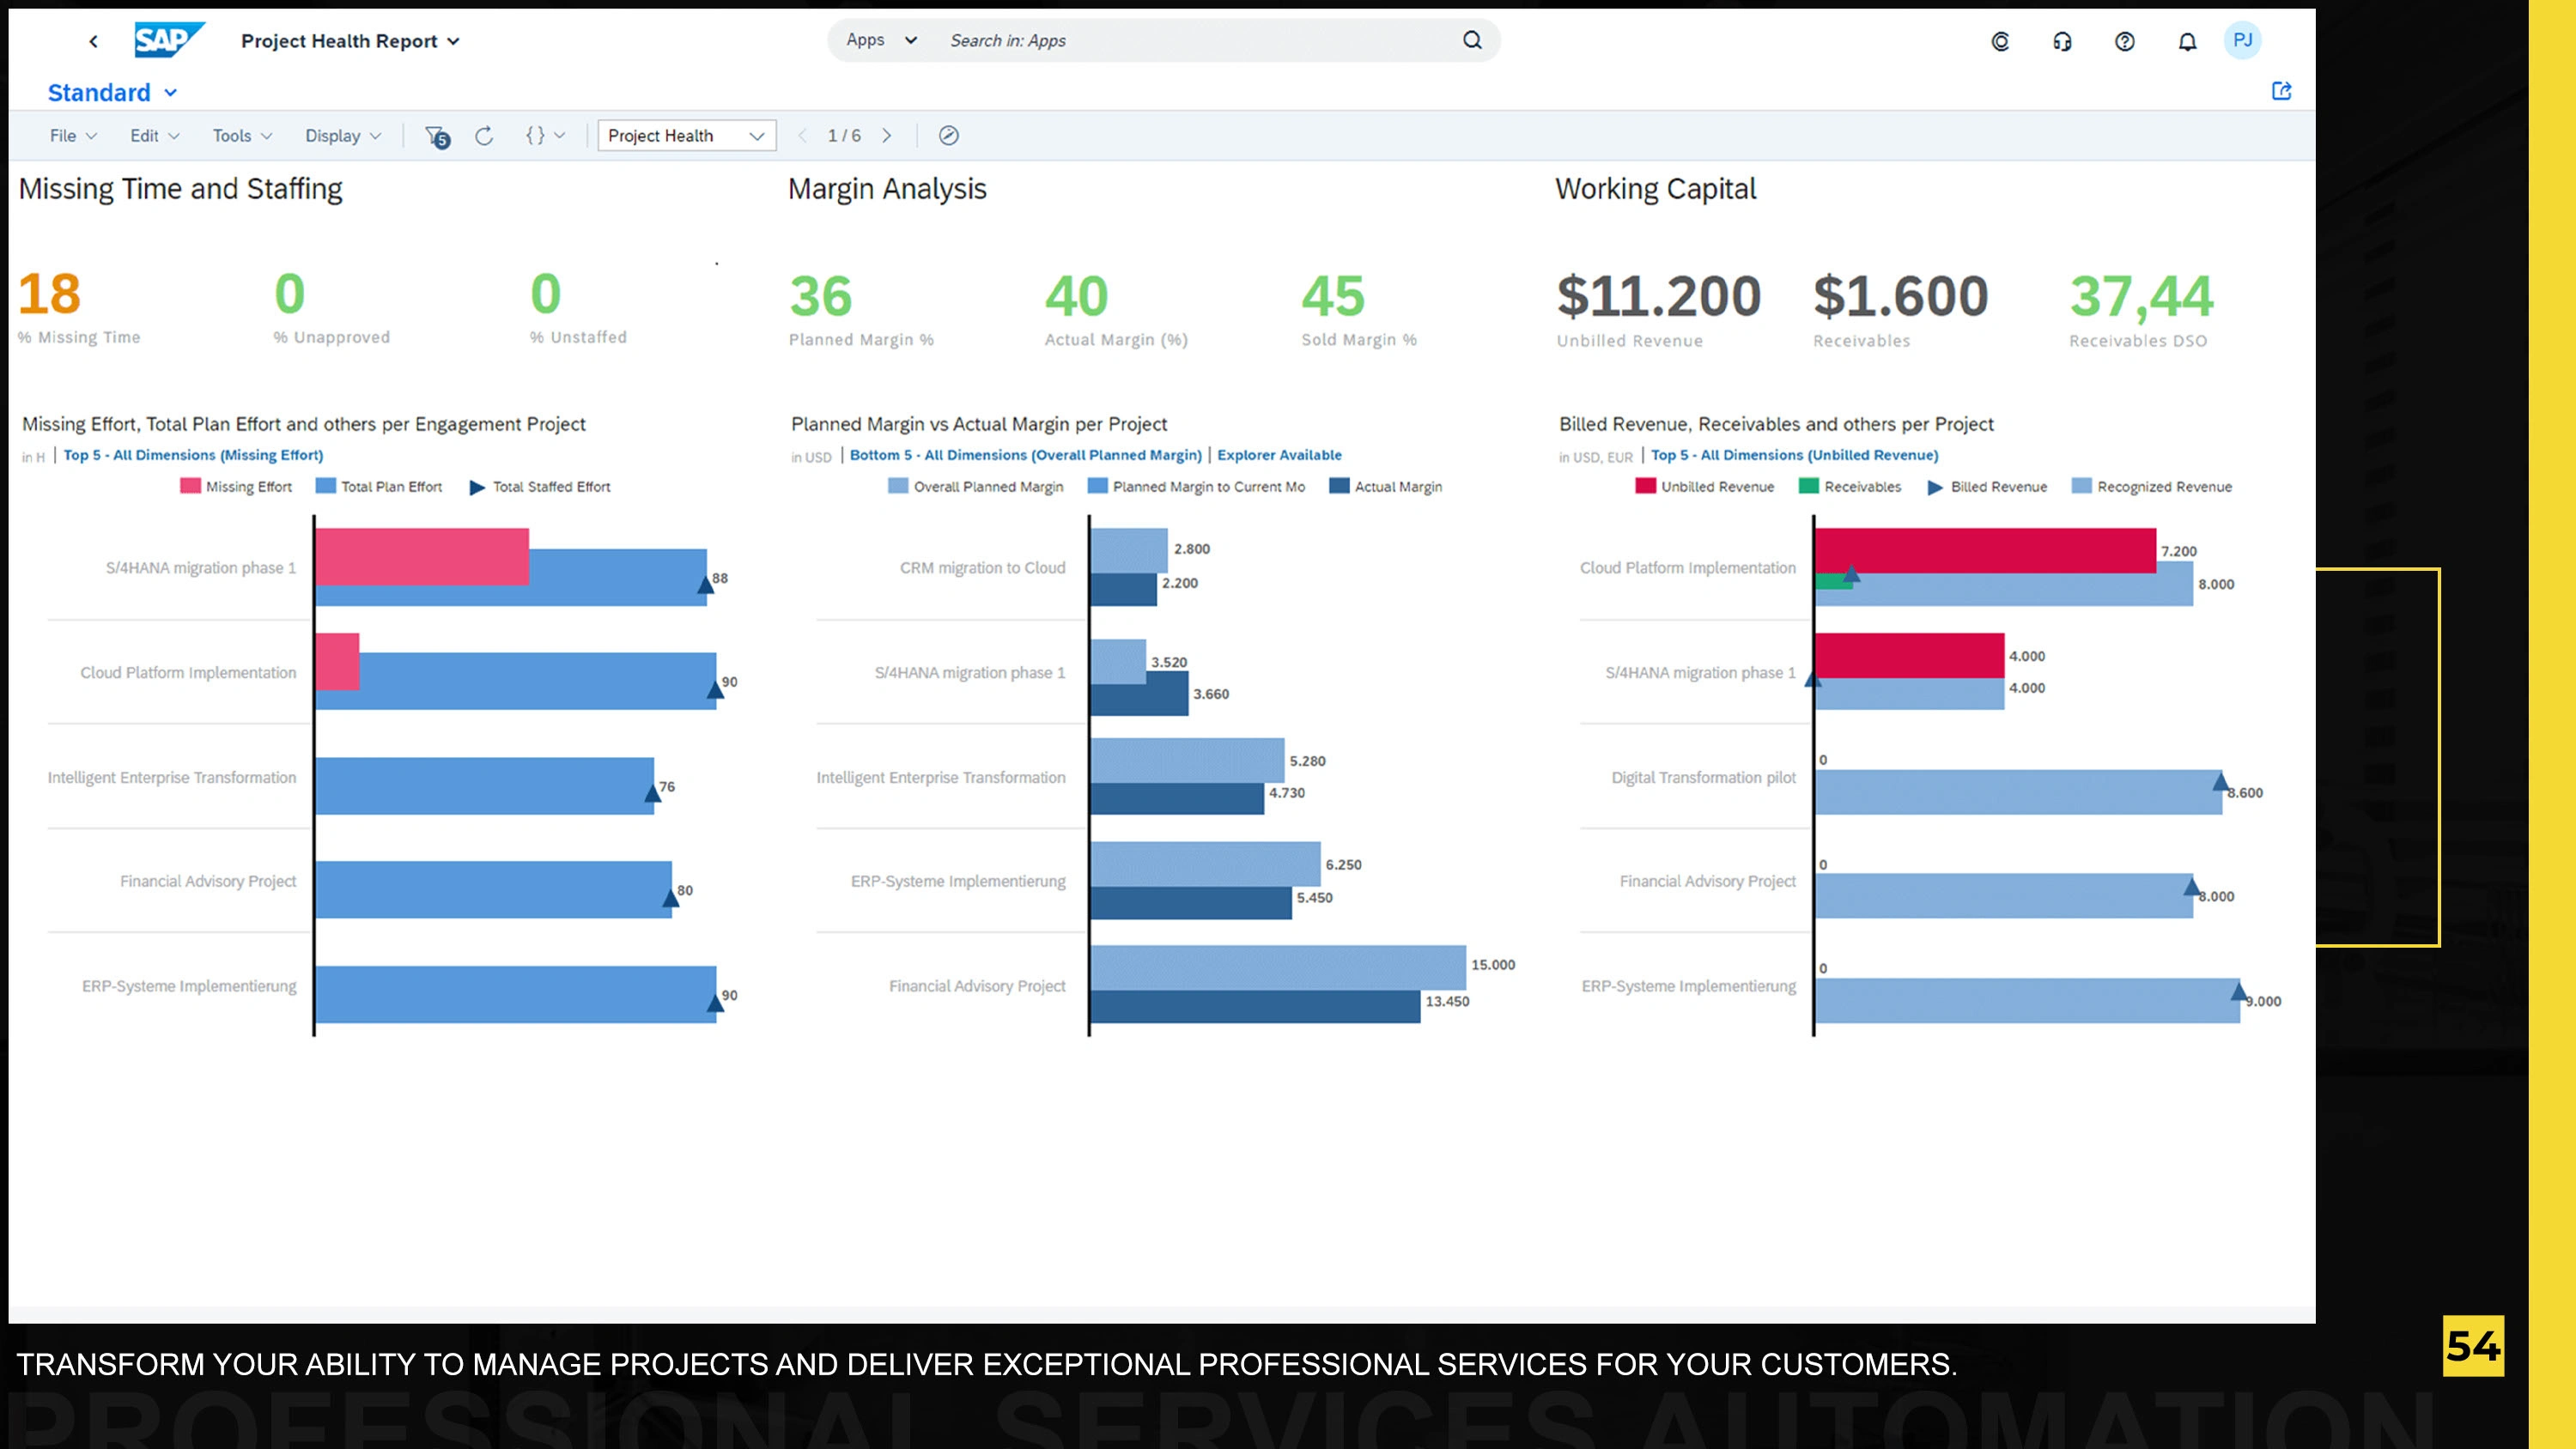Click the search magnifier icon
2576x1449 pixels.
(1472, 40)
